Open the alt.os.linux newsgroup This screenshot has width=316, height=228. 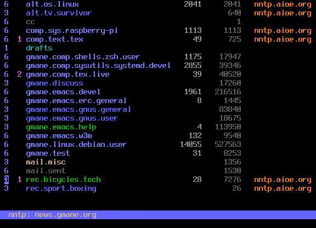click(53, 4)
